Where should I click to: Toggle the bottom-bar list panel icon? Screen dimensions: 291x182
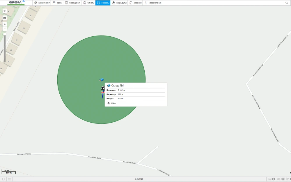point(9,179)
